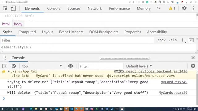This screenshot has height=111, width=198.
Task: Open the Memory tab
Action: (144, 8)
